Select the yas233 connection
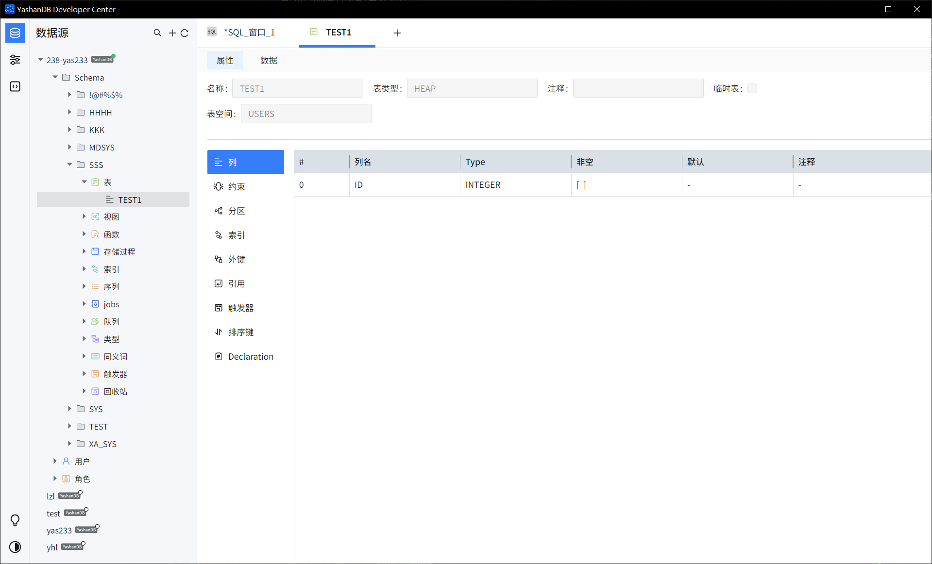The image size is (932, 564). 59,531
